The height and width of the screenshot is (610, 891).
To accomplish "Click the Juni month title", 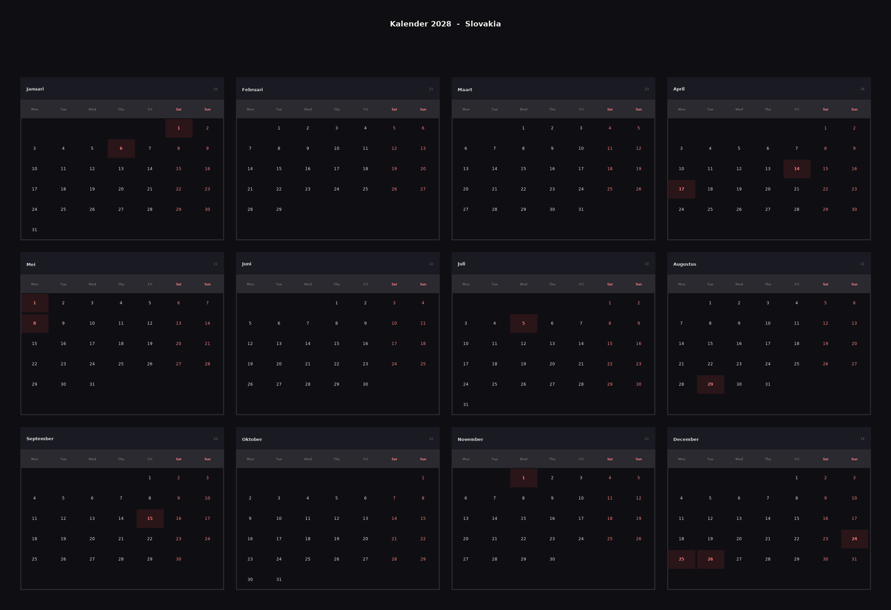I will [246, 264].
